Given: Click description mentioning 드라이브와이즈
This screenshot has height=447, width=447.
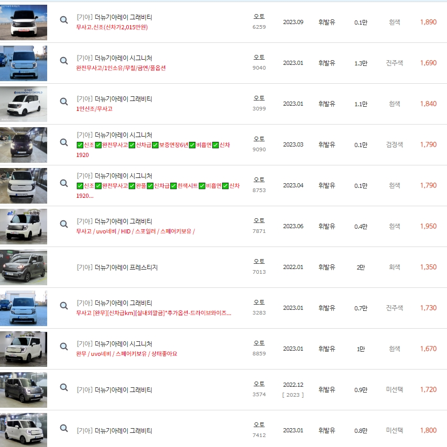Looking at the screenshot, I should pyautogui.click(x=154, y=312).
